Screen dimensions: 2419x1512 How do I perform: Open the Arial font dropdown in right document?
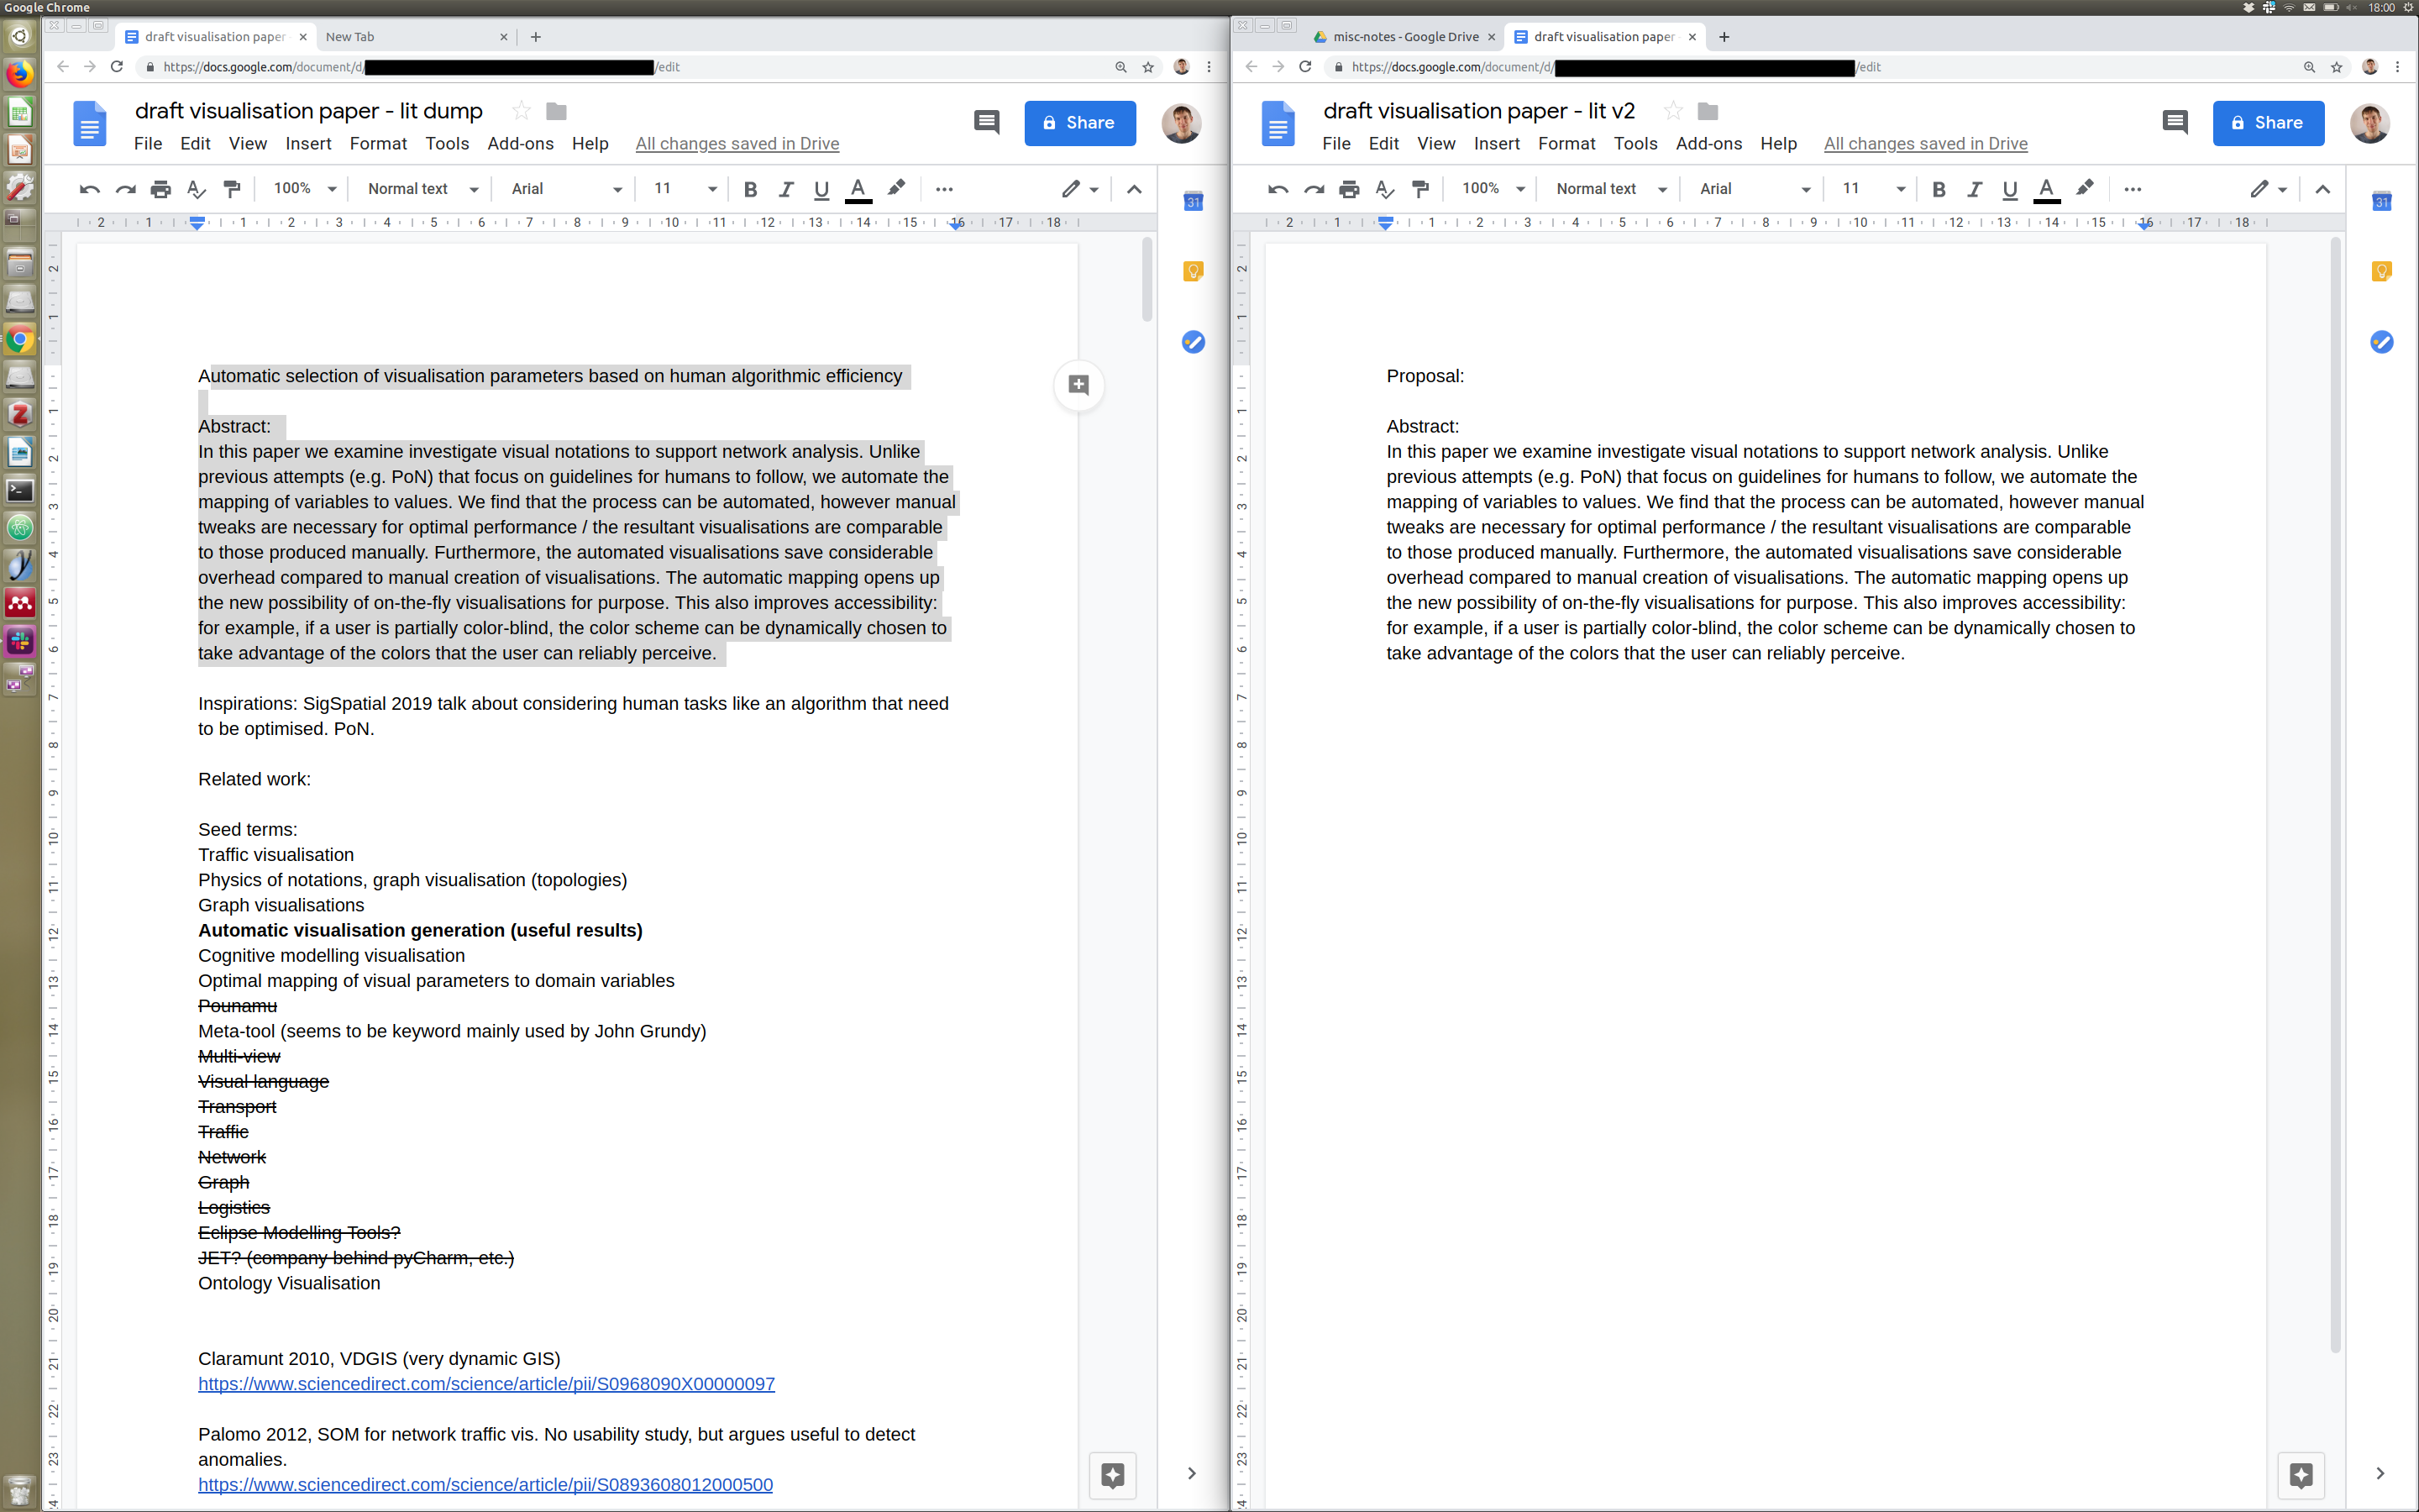coord(1755,189)
